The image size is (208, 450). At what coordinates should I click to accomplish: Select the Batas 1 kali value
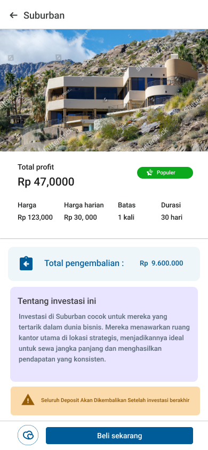coord(126,217)
